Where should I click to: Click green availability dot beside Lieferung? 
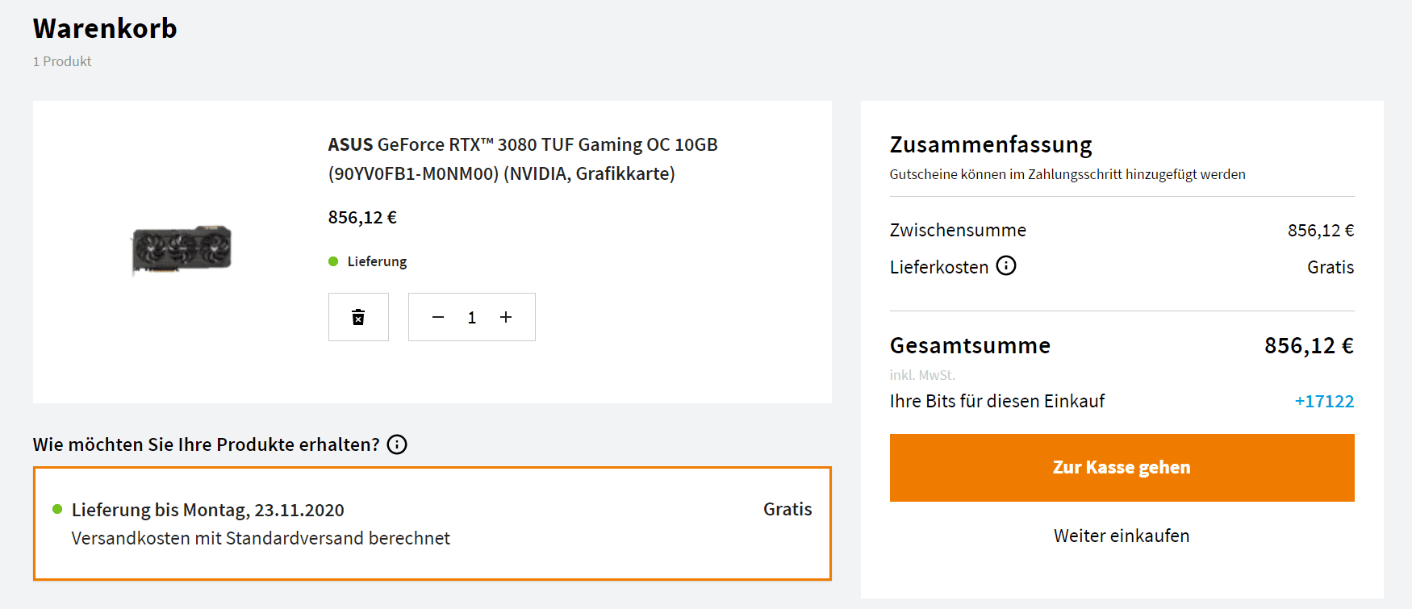333,261
